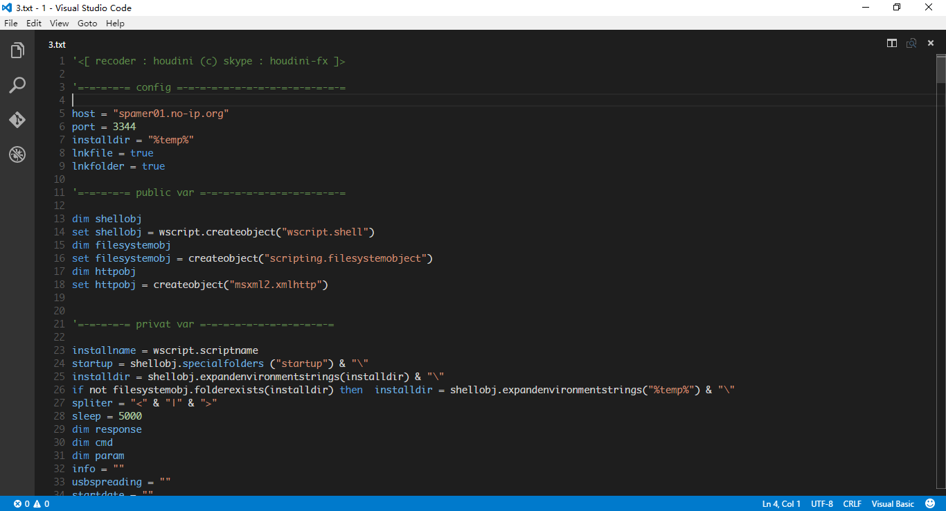
Task: Click the word usbspreading on line 33
Action: click(107, 482)
